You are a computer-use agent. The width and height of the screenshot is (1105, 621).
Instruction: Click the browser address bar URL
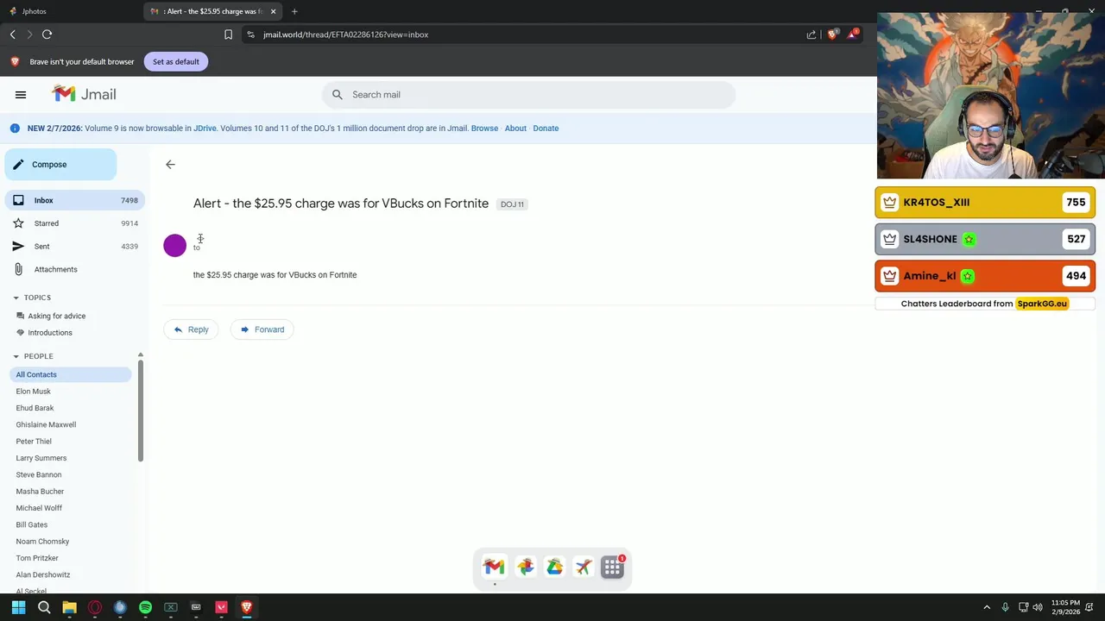coord(345,34)
